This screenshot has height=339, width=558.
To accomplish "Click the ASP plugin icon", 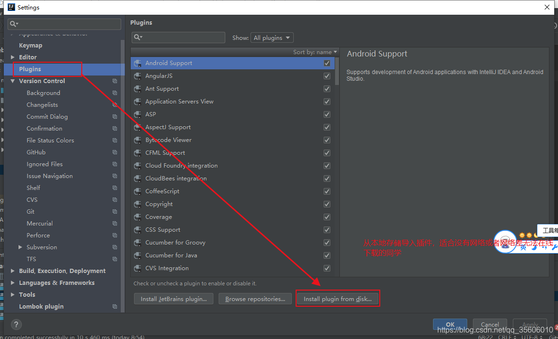I will (138, 114).
